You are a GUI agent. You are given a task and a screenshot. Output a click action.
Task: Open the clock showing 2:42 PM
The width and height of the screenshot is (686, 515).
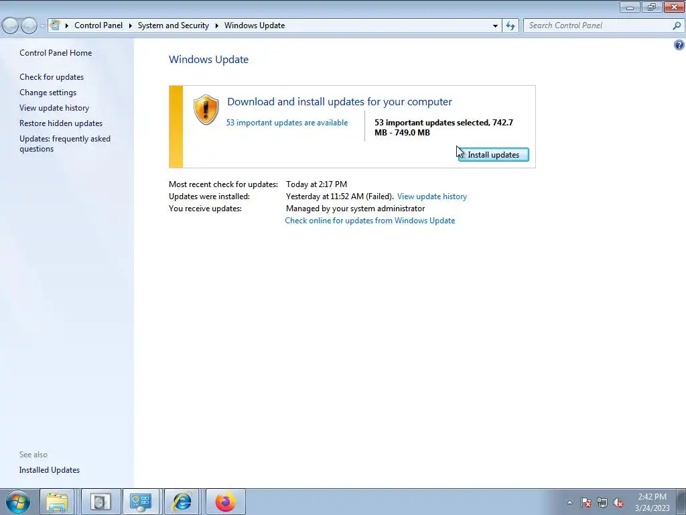[x=652, y=502]
